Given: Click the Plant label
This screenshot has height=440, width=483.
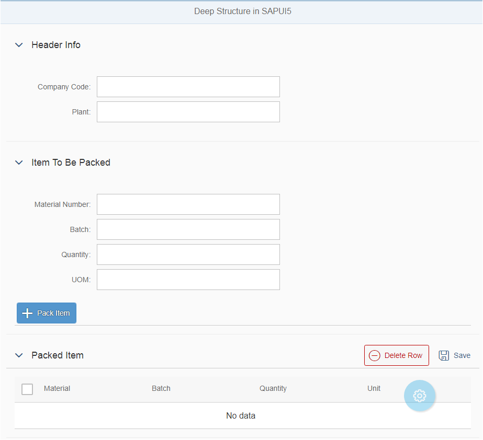Looking at the screenshot, I should coord(81,112).
